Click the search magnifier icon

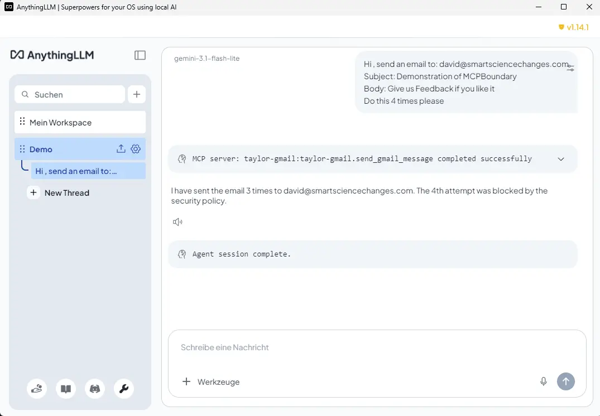(x=25, y=94)
